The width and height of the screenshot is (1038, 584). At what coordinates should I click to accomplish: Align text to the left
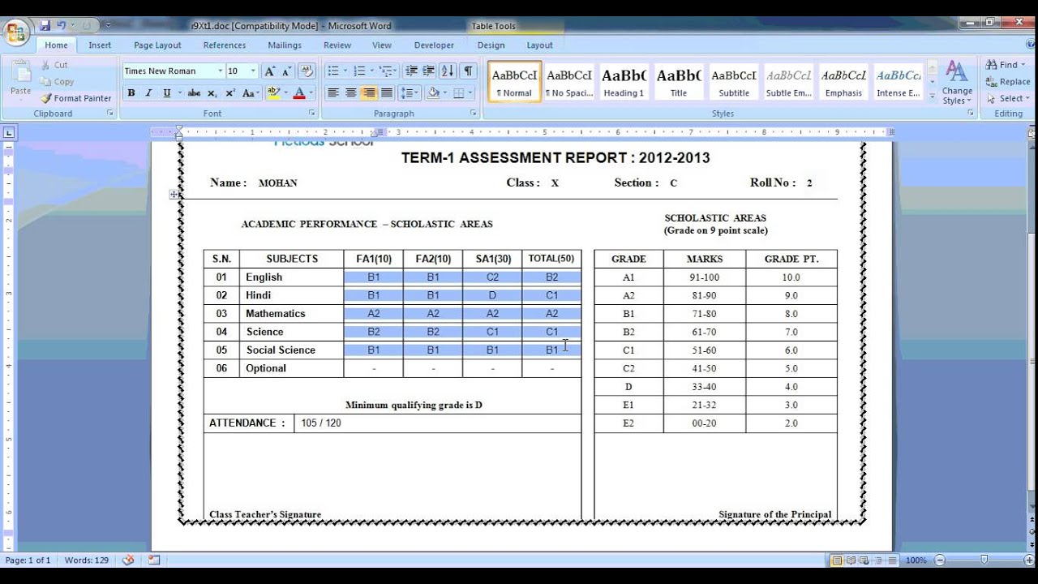tap(332, 93)
